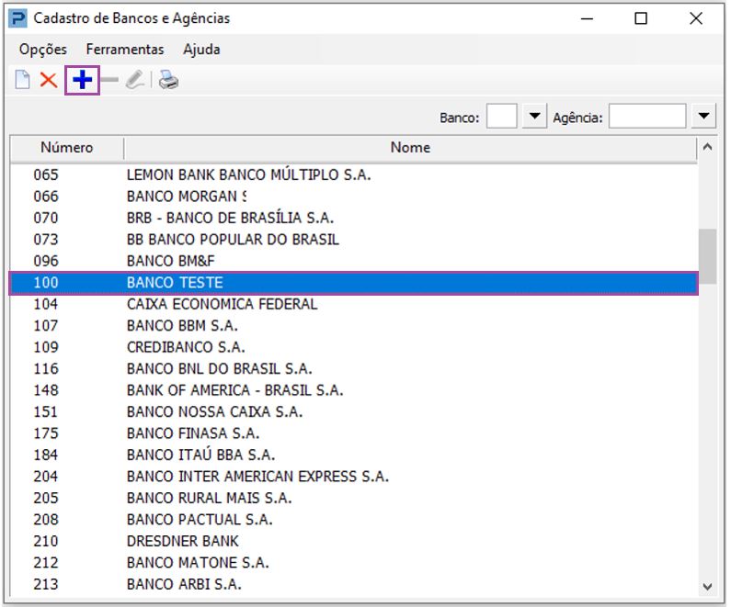Viewport: 731px width, 607px height.
Task: Select row 210 DRESDNER BANK
Action: point(354,542)
